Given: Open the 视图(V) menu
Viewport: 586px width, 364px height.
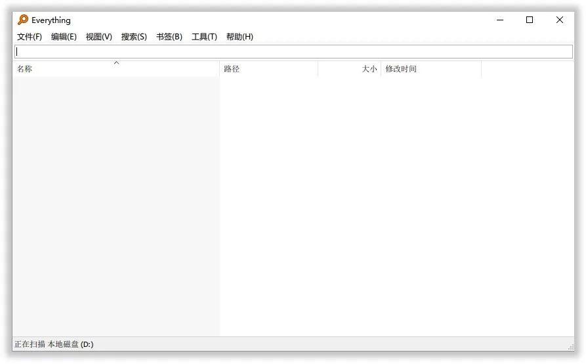Looking at the screenshot, I should coord(98,37).
